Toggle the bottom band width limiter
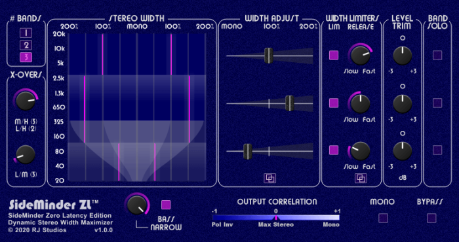Screen dimensions: 459x242 coord(334,150)
